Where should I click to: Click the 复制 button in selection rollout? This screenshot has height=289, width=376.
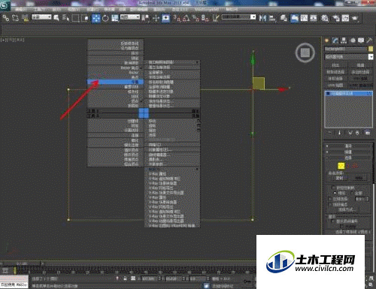coord(339,178)
